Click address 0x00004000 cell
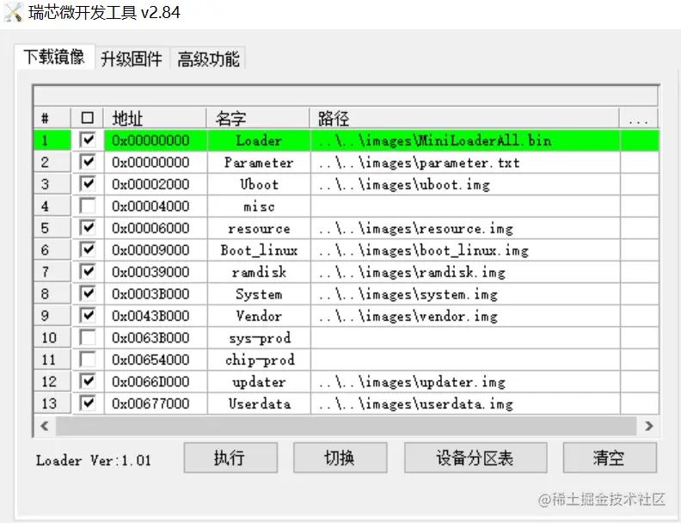The image size is (681, 523). point(156,206)
